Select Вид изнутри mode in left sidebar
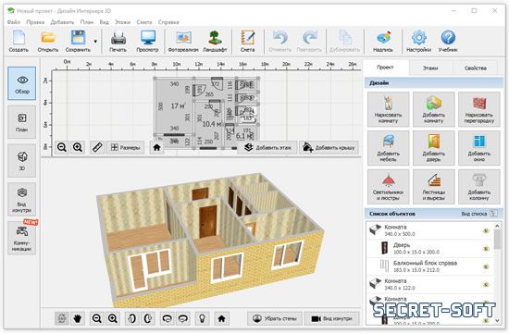This screenshot has width=509, height=334. click(22, 199)
